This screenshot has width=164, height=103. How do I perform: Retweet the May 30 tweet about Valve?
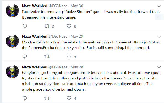pos(47,26)
